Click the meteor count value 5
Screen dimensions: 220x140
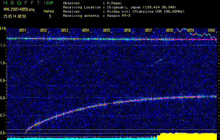(50, 16)
